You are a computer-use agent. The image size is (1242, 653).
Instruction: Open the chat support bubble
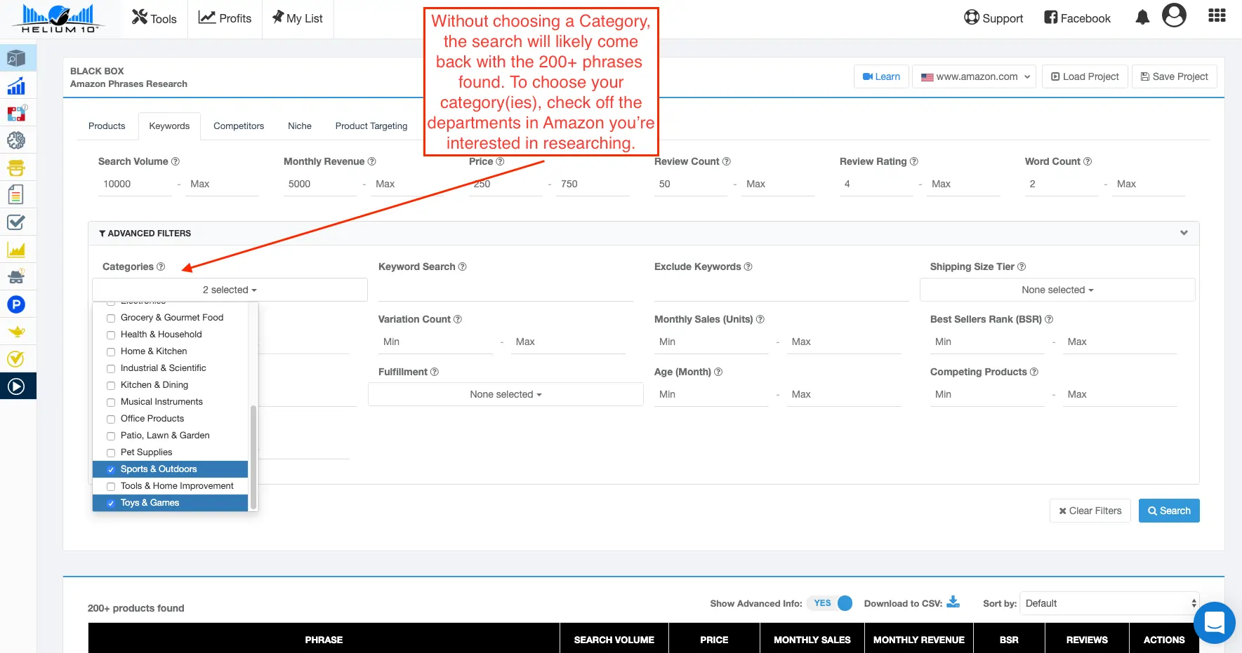pos(1214,623)
